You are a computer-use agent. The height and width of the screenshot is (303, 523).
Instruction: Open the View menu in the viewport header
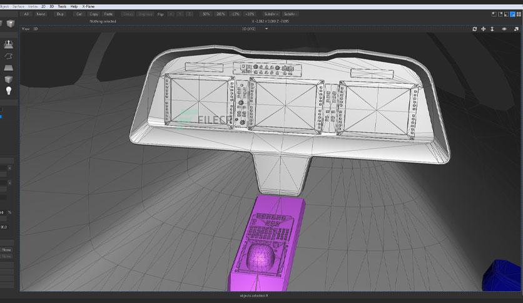[x=26, y=29]
